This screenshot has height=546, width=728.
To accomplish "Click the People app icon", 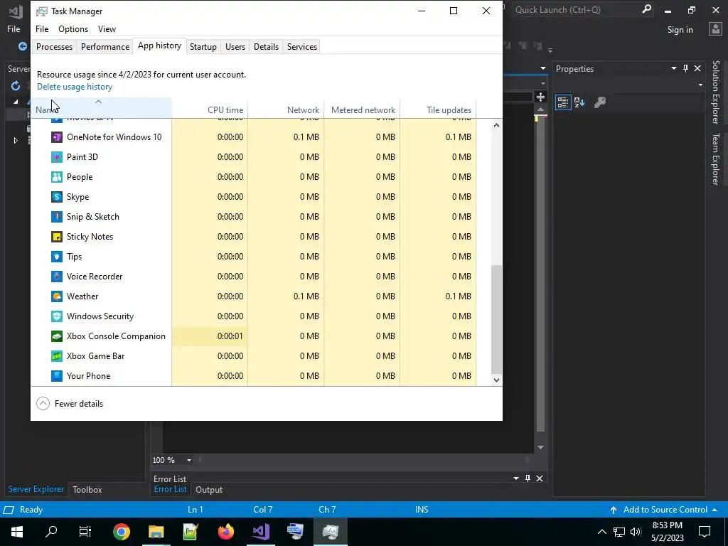I will pos(57,177).
